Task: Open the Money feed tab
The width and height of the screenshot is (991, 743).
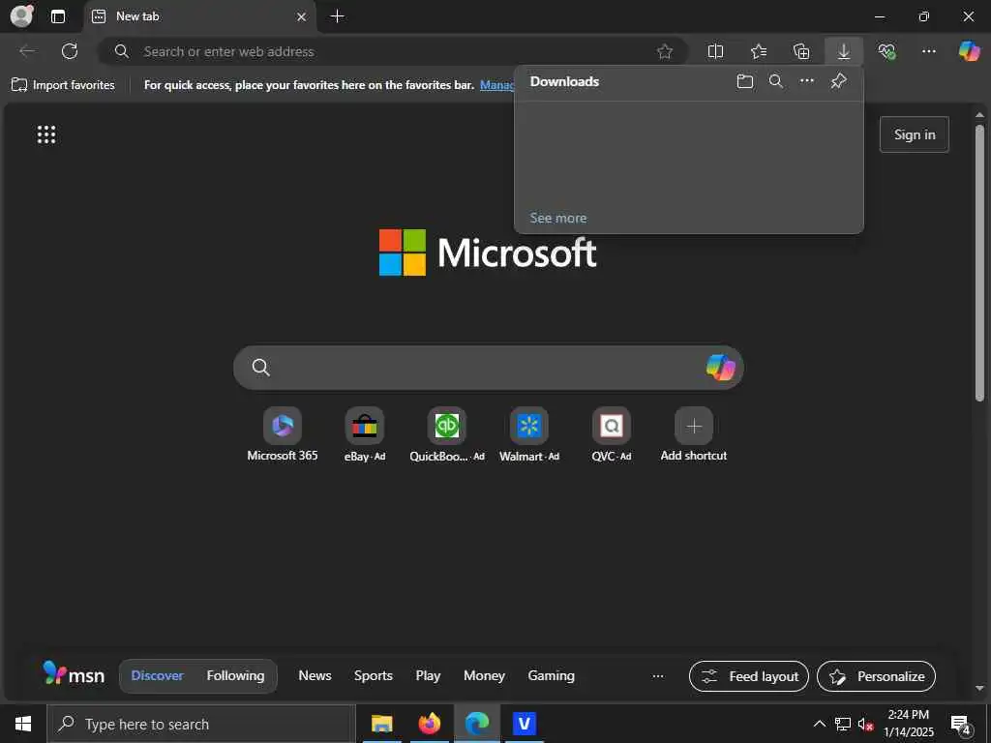Action: pyautogui.click(x=484, y=675)
